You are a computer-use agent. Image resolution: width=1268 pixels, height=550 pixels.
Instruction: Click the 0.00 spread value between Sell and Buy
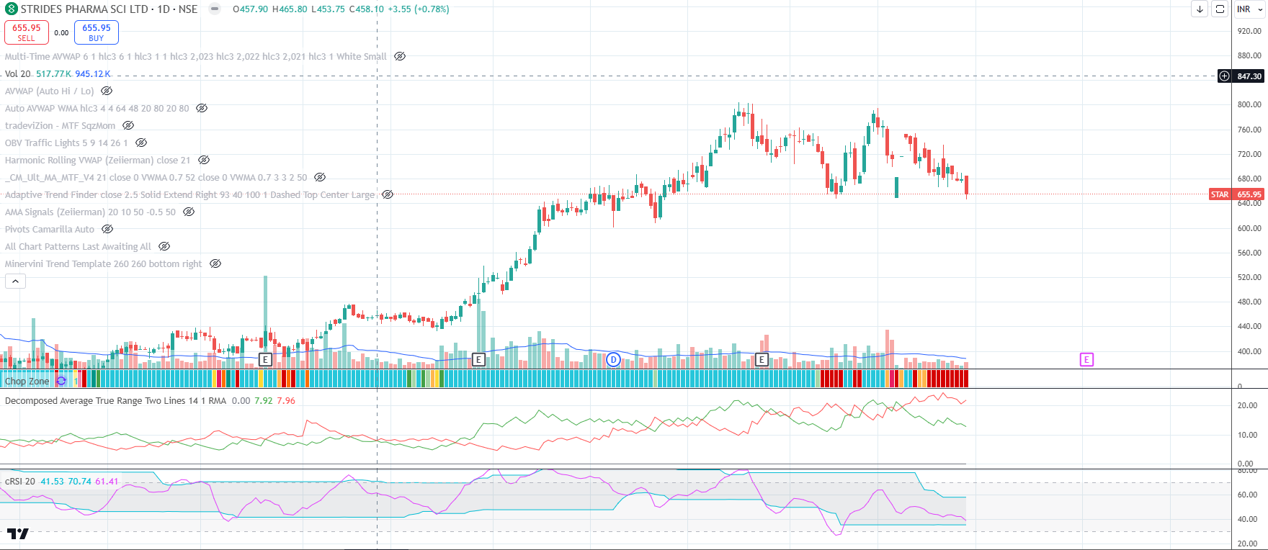(61, 32)
